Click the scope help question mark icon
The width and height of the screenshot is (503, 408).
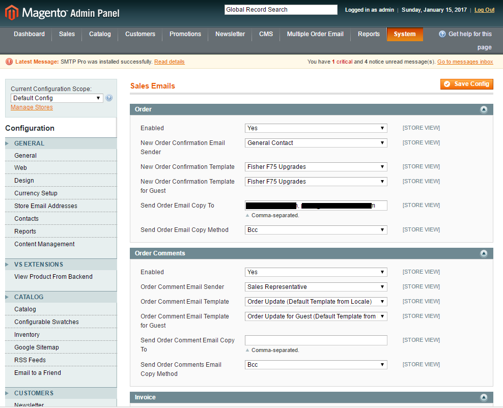click(109, 98)
